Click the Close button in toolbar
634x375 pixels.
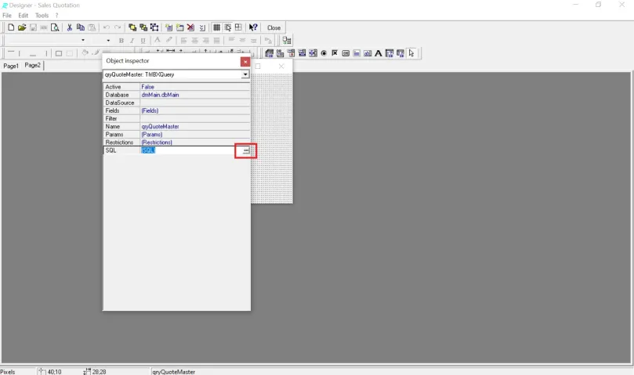tap(274, 27)
